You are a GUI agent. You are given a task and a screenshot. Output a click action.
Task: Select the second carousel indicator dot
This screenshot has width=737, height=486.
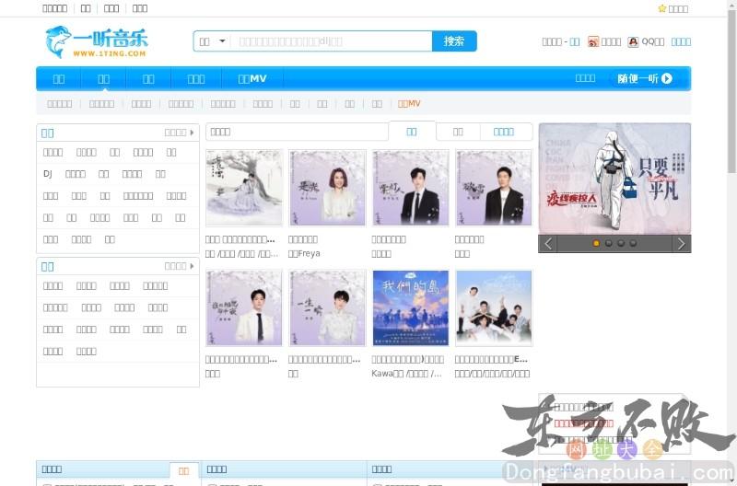click(x=608, y=244)
